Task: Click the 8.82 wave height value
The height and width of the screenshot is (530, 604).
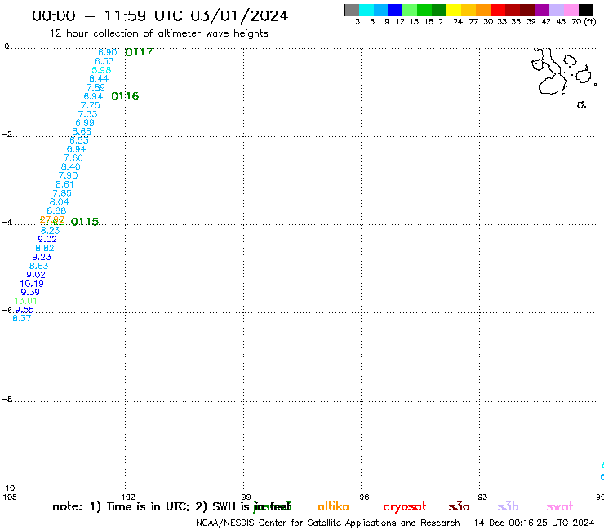Action: tap(45, 248)
